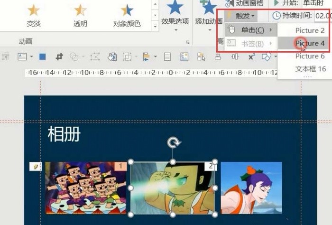This screenshot has height=225, width=332.
Task: Select the crop tool icon
Action: (59, 56)
